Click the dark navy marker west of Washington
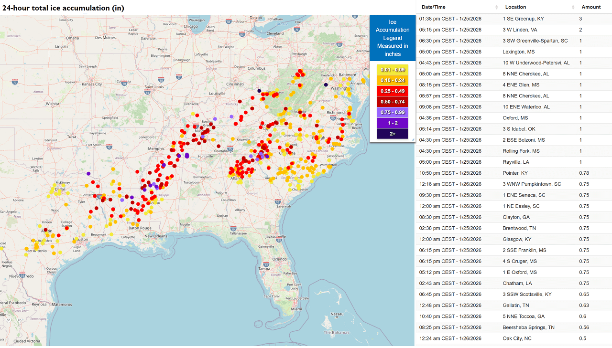The width and height of the screenshot is (612, 348). [x=326, y=85]
